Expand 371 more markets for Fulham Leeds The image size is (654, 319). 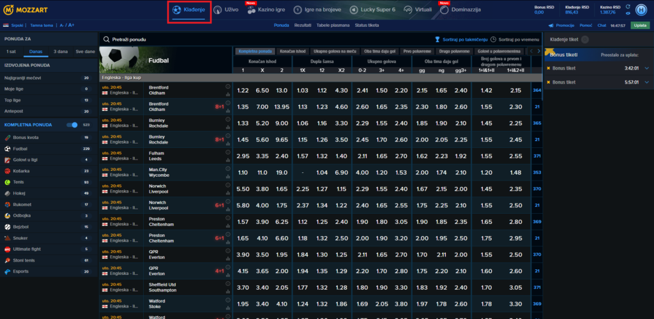[x=536, y=156]
